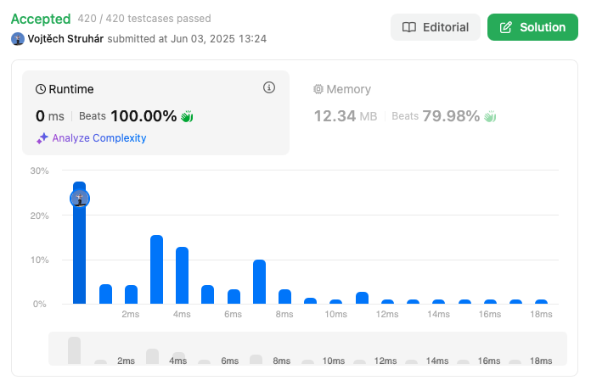Open Analyze Complexity link
The height and width of the screenshot is (386, 591).
click(x=99, y=138)
